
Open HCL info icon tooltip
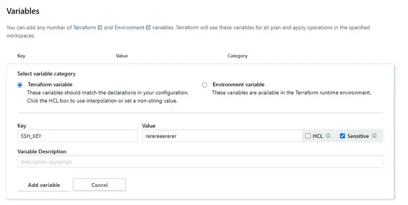(x=328, y=136)
